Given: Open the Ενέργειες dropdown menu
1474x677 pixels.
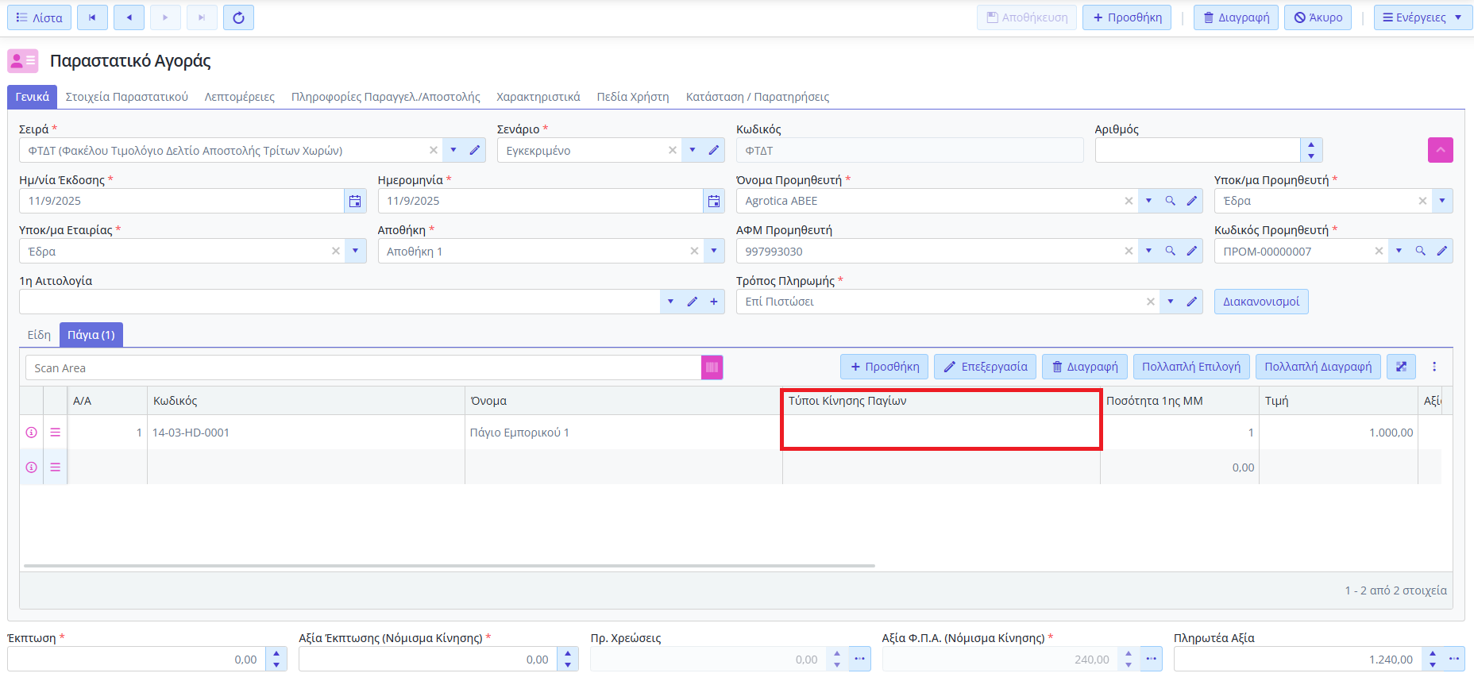Looking at the screenshot, I should pos(1422,17).
